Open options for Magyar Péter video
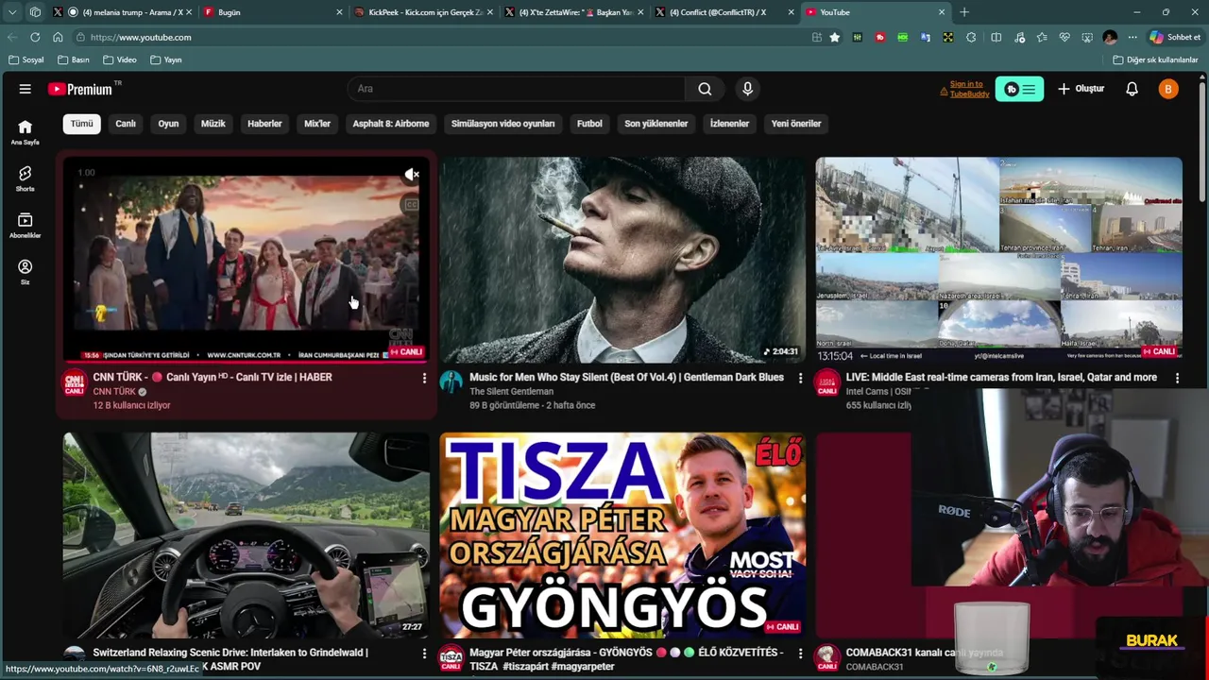 click(x=800, y=653)
